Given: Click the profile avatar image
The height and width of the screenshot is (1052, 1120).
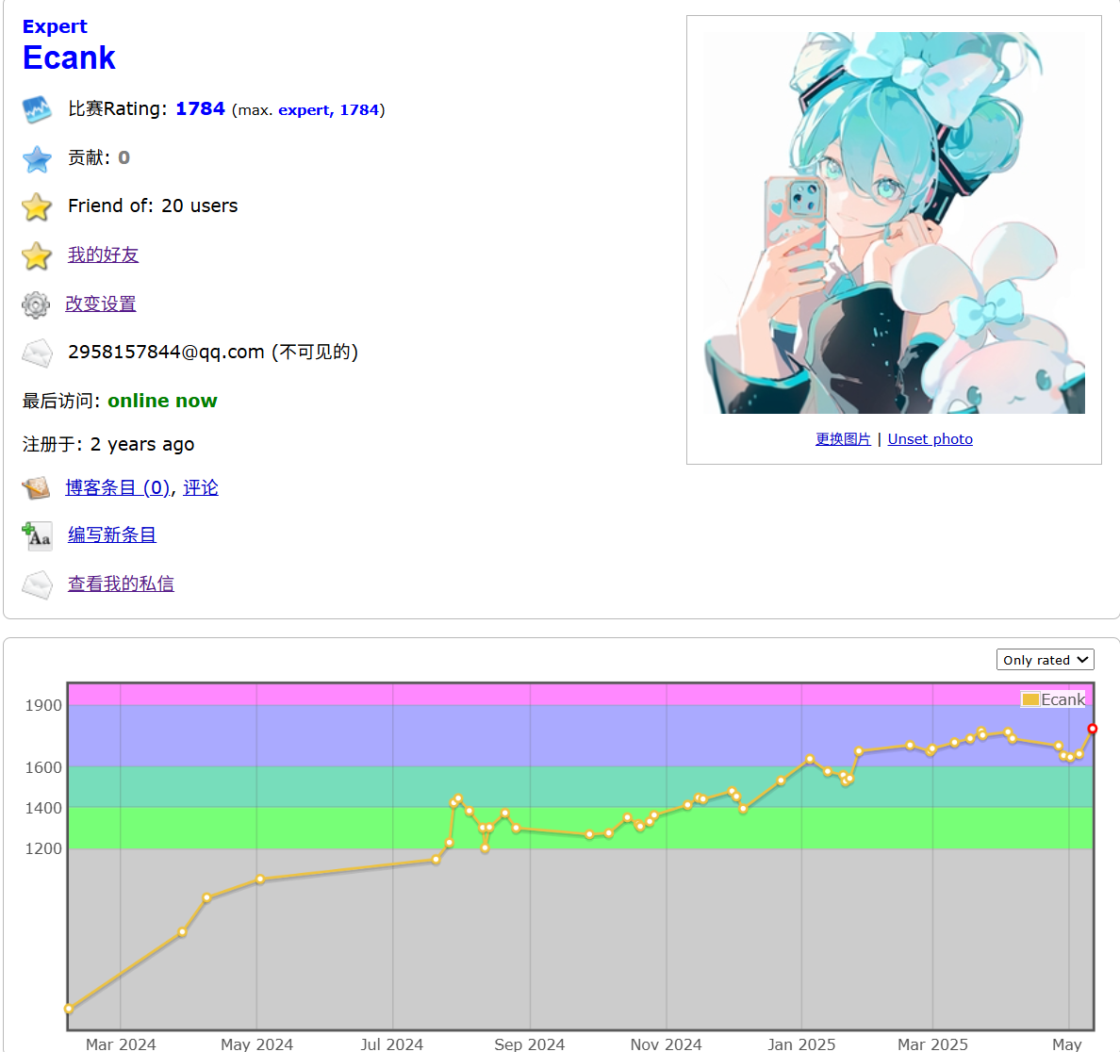Looking at the screenshot, I should pos(894,222).
